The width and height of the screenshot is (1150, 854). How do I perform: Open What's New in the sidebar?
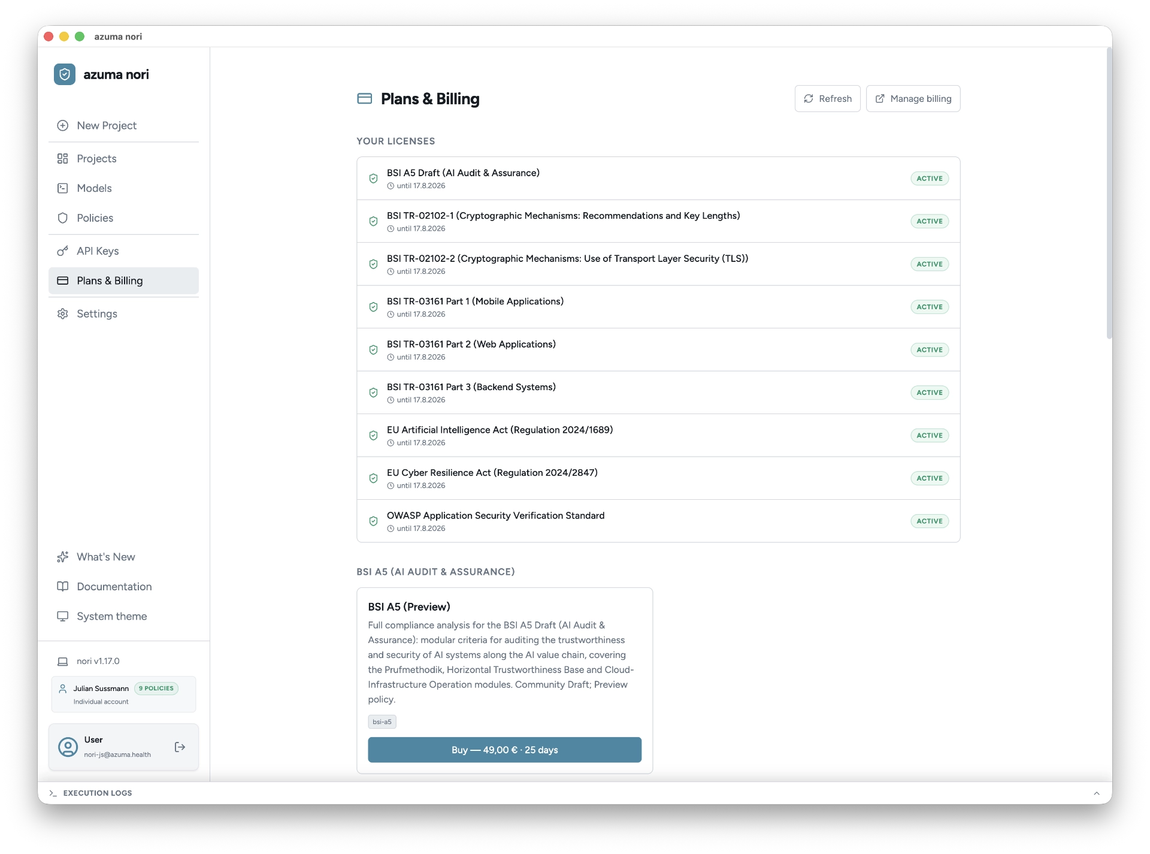(x=123, y=557)
